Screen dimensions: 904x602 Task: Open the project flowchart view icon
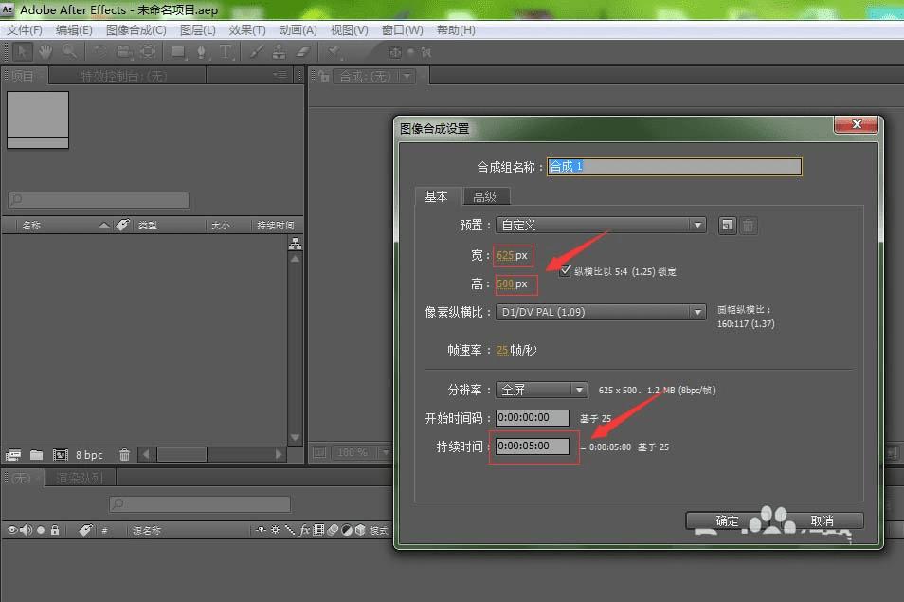[296, 244]
